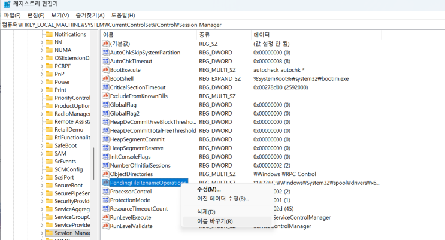Choose 수정(M)... from context menu
The width and height of the screenshot is (445, 240).
(228, 189)
